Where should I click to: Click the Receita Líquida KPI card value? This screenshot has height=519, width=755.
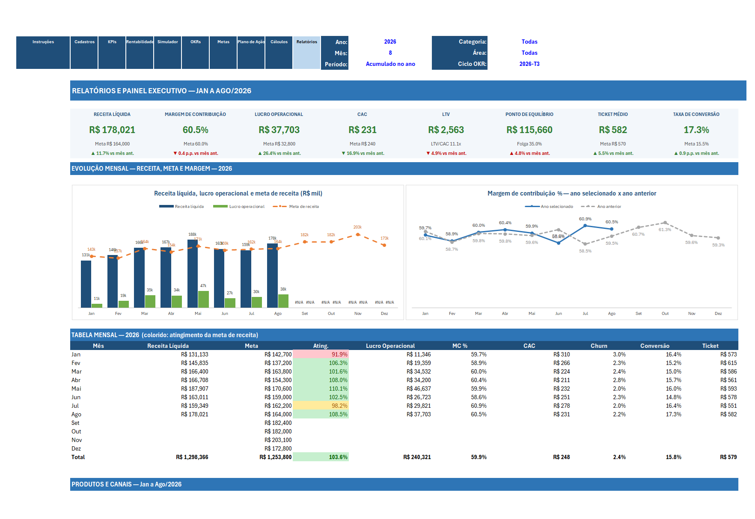pyautogui.click(x=112, y=130)
